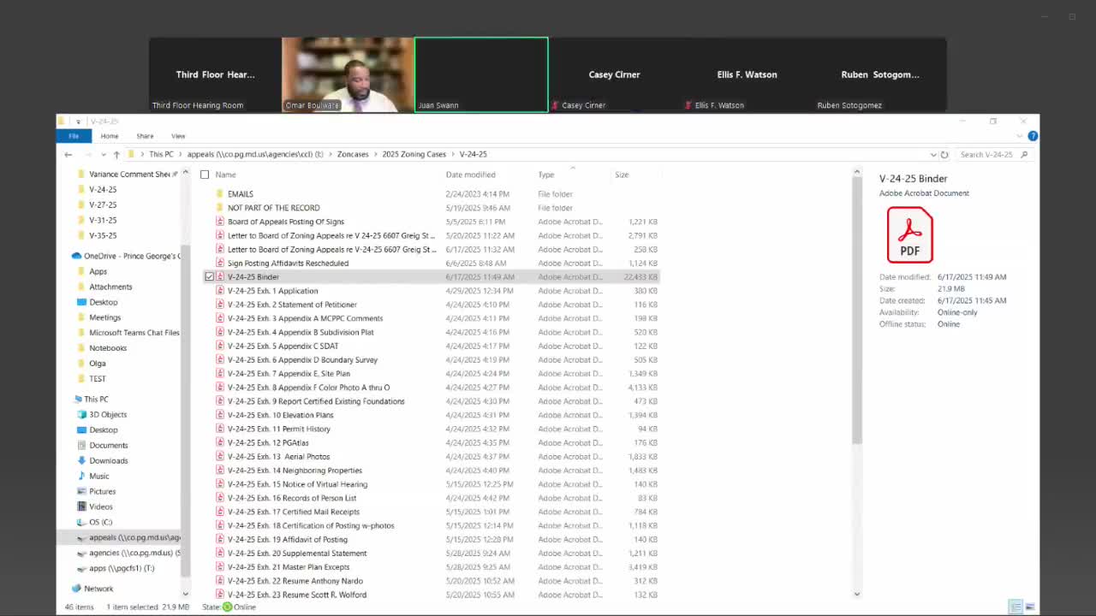Open the blue Help question mark icon
The height and width of the screenshot is (616, 1096).
coord(1033,136)
